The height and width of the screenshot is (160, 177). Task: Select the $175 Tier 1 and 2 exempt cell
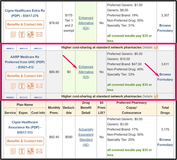pos(69,23)
